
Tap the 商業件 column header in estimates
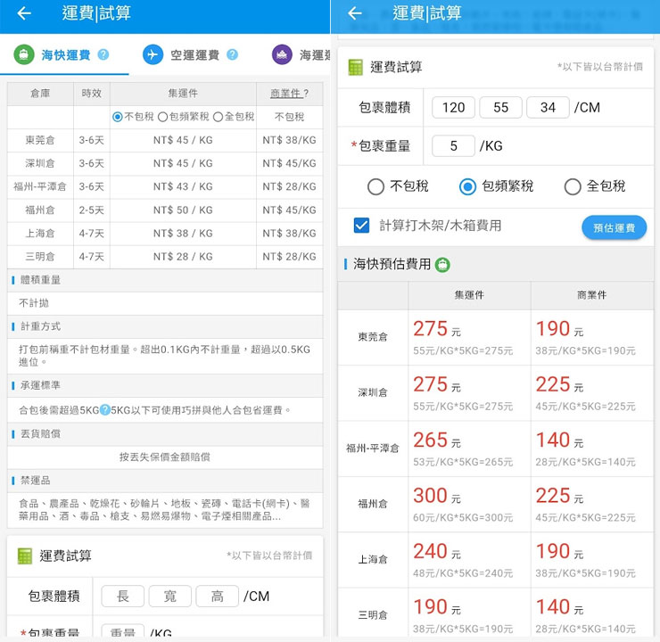pos(592,295)
